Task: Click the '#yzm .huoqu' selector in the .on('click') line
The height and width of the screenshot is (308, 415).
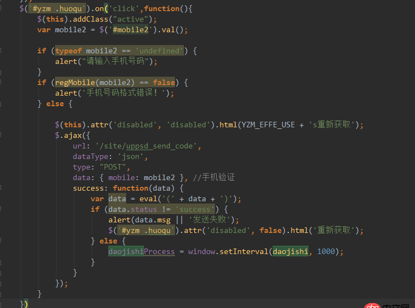Action: coord(57,9)
